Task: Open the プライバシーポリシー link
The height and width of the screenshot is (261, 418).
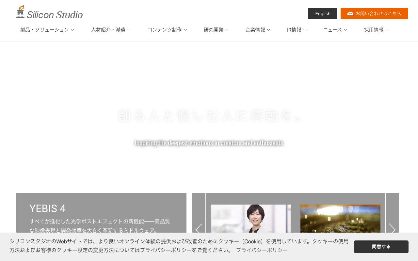Action: coord(262,250)
